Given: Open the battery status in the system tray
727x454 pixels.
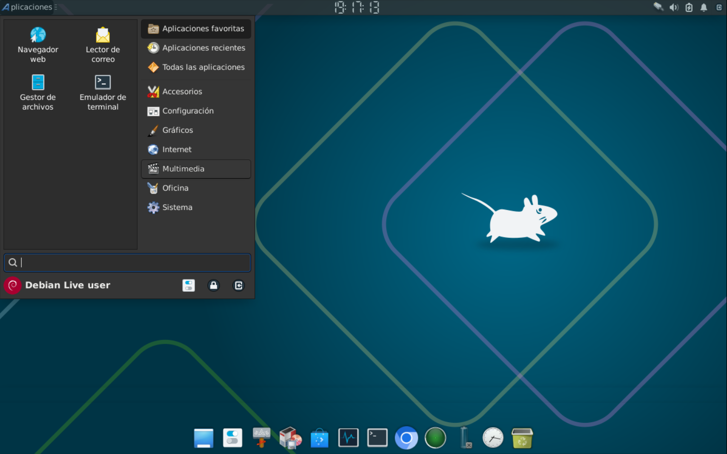Looking at the screenshot, I should click(689, 7).
